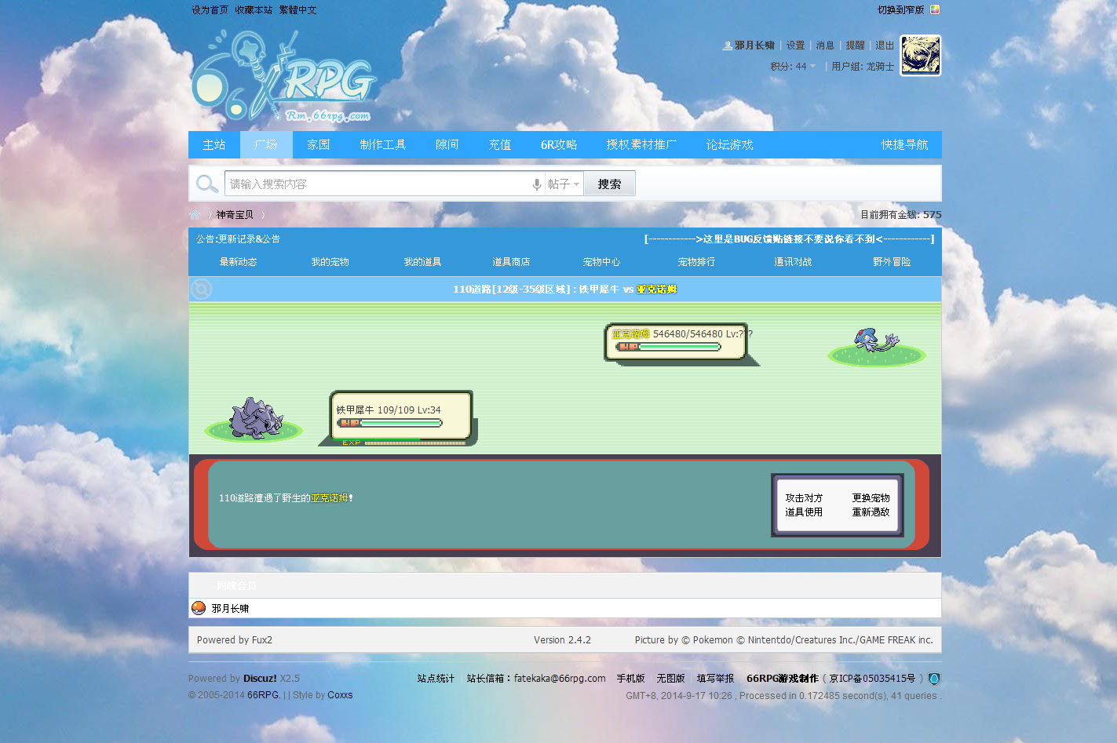Choose 道具使用 to use an item
This screenshot has width=1117, height=743.
(804, 512)
